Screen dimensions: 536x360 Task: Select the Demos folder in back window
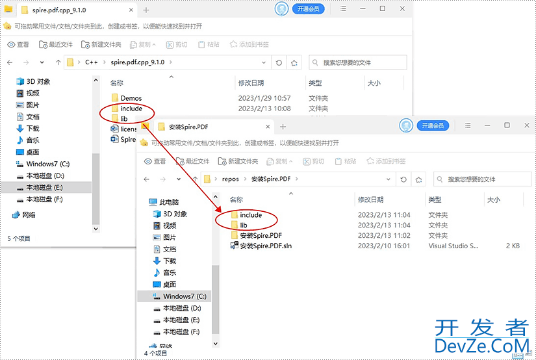[127, 98]
